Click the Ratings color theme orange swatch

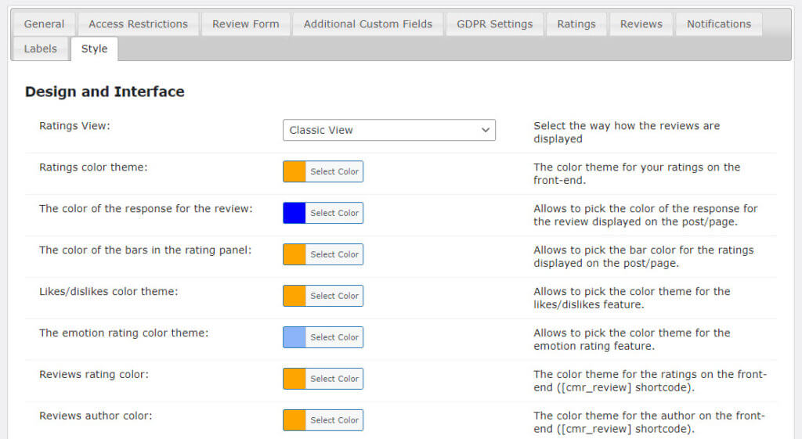tap(294, 171)
